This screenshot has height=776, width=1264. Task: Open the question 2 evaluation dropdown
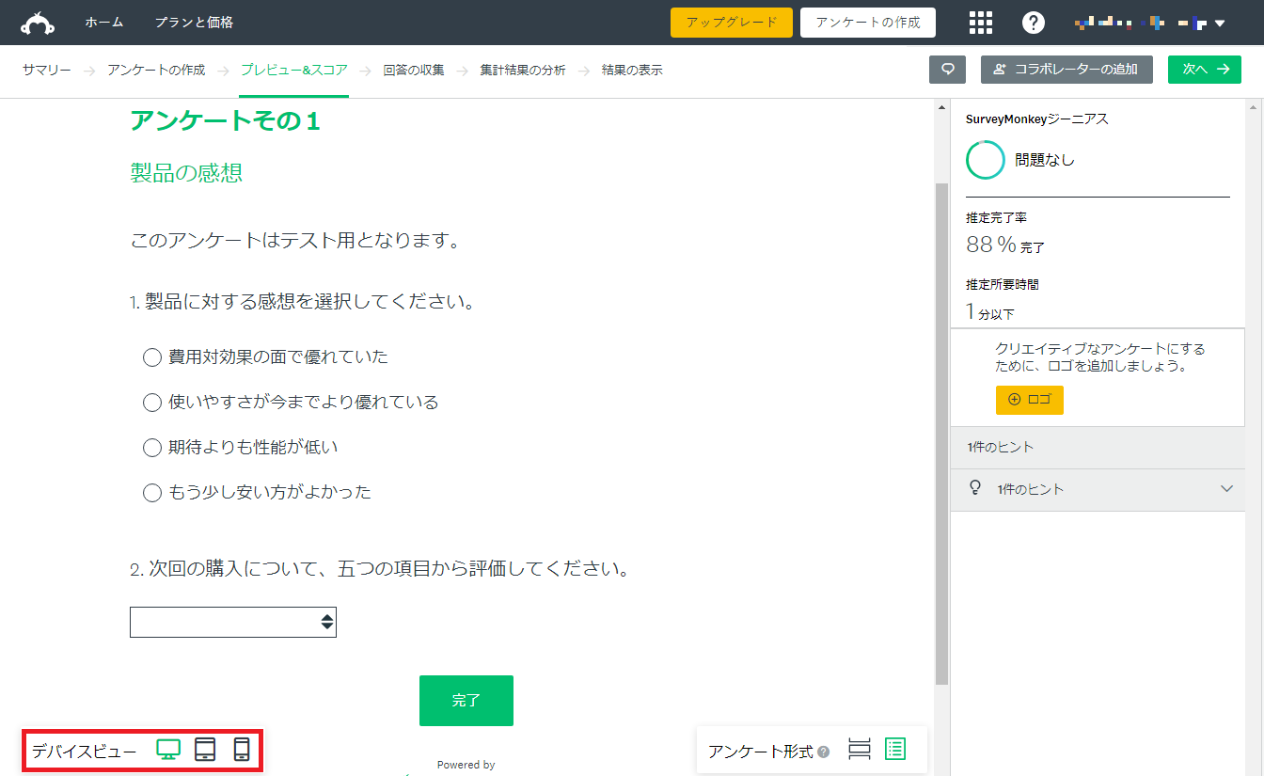pyautogui.click(x=232, y=622)
